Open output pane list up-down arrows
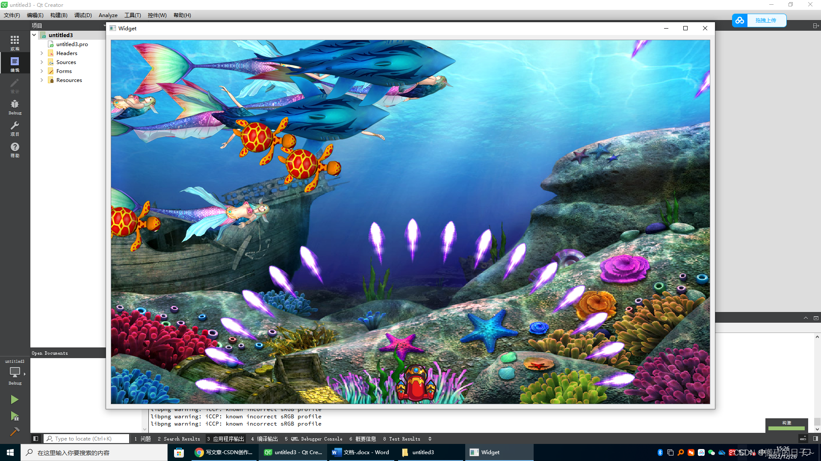821x461 pixels. (x=430, y=439)
